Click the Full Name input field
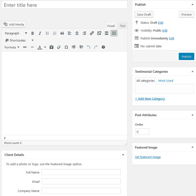 tap(81, 172)
